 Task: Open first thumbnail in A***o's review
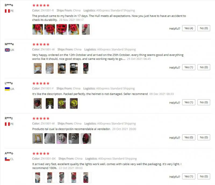38,177
